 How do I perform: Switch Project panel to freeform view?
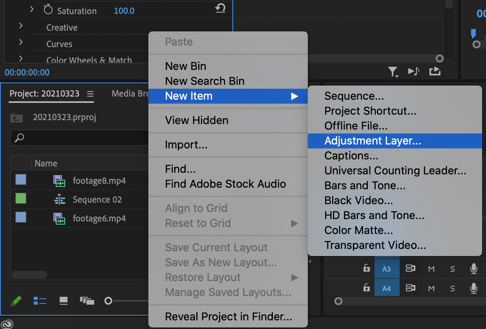point(87,301)
